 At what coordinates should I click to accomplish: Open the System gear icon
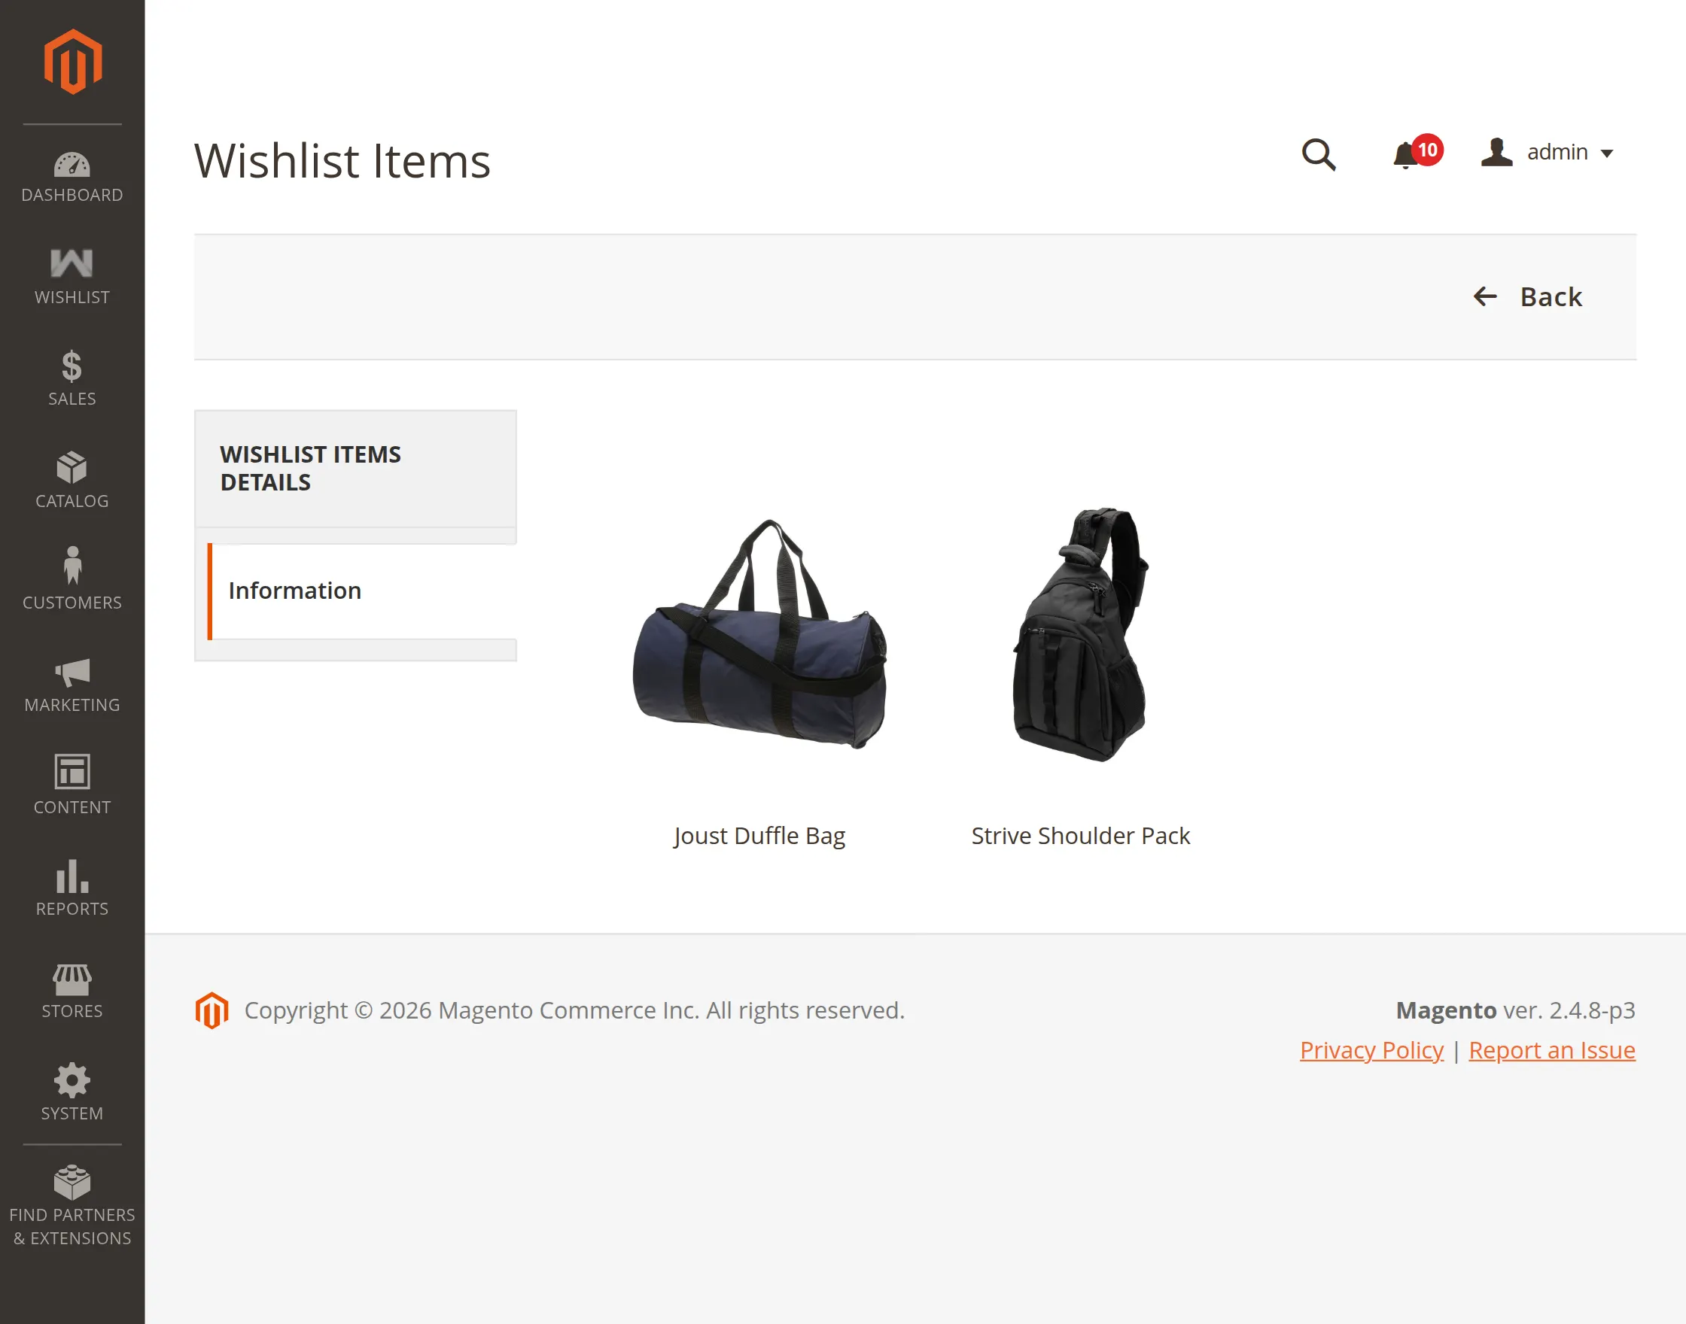(72, 1080)
